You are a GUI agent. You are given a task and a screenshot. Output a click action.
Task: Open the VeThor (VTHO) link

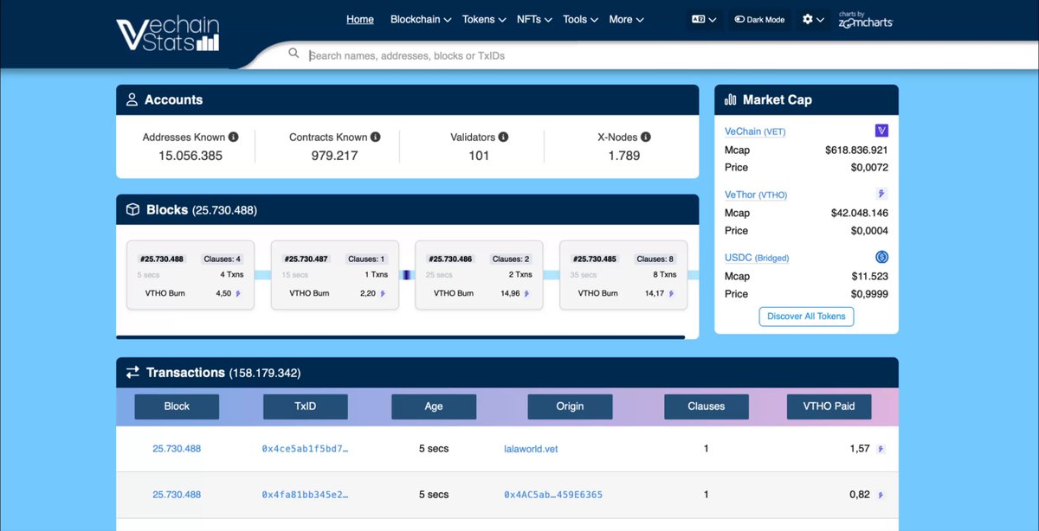click(756, 195)
